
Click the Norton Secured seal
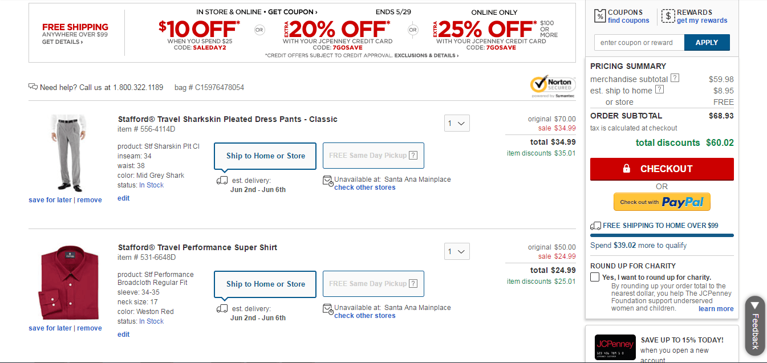tap(551, 85)
